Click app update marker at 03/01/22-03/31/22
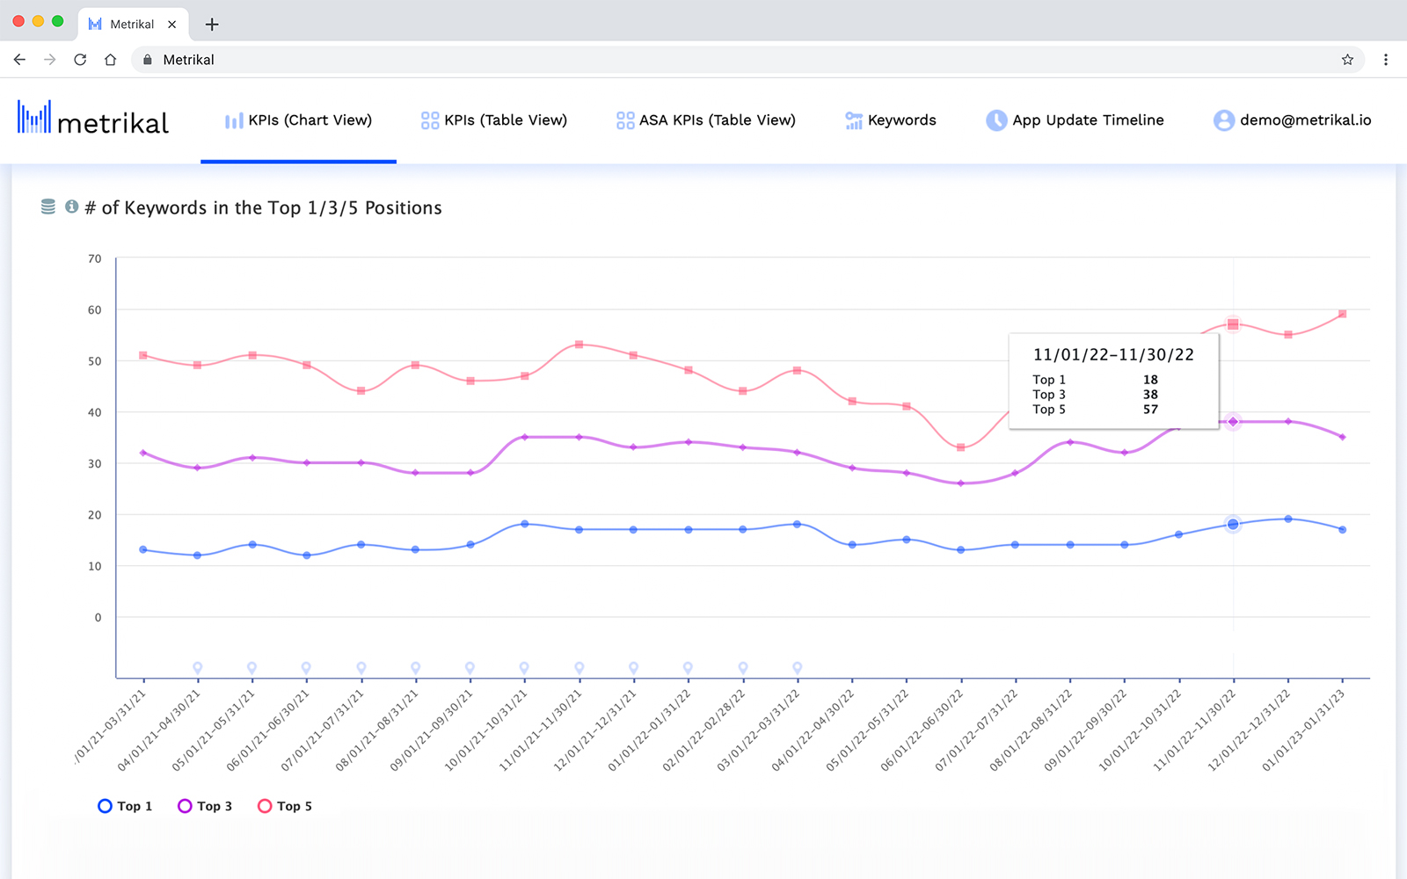The image size is (1407, 879). tap(798, 668)
